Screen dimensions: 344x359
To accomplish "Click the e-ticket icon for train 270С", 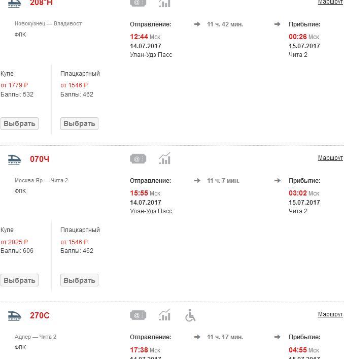I will coord(138,315).
